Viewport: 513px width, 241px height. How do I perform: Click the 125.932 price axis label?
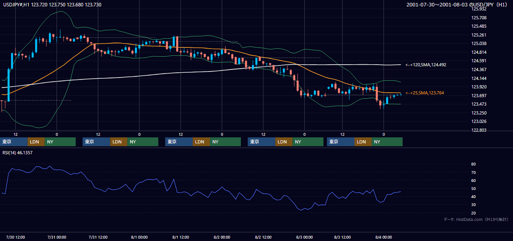coord(479,9)
